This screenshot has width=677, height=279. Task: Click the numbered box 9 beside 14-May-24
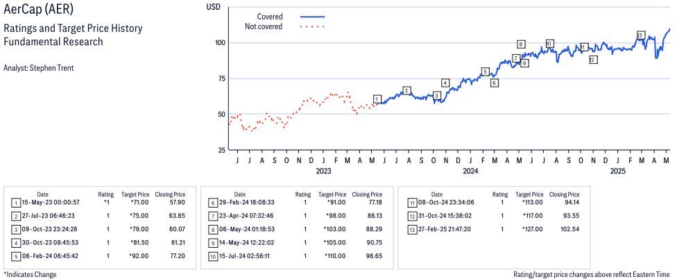pyautogui.click(x=213, y=243)
